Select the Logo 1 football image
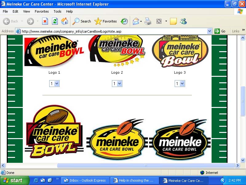The image size is (246, 185). [x=54, y=51]
